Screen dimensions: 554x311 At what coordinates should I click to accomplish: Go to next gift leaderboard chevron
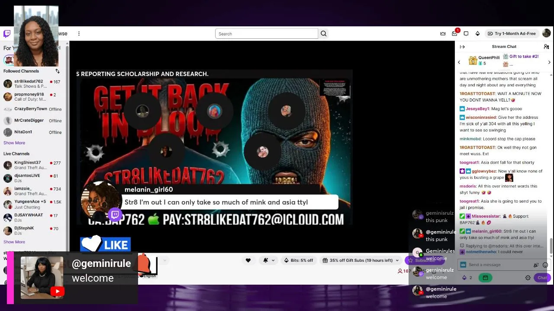coord(549,63)
